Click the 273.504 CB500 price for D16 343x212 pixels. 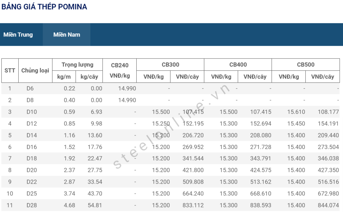coord(328,147)
